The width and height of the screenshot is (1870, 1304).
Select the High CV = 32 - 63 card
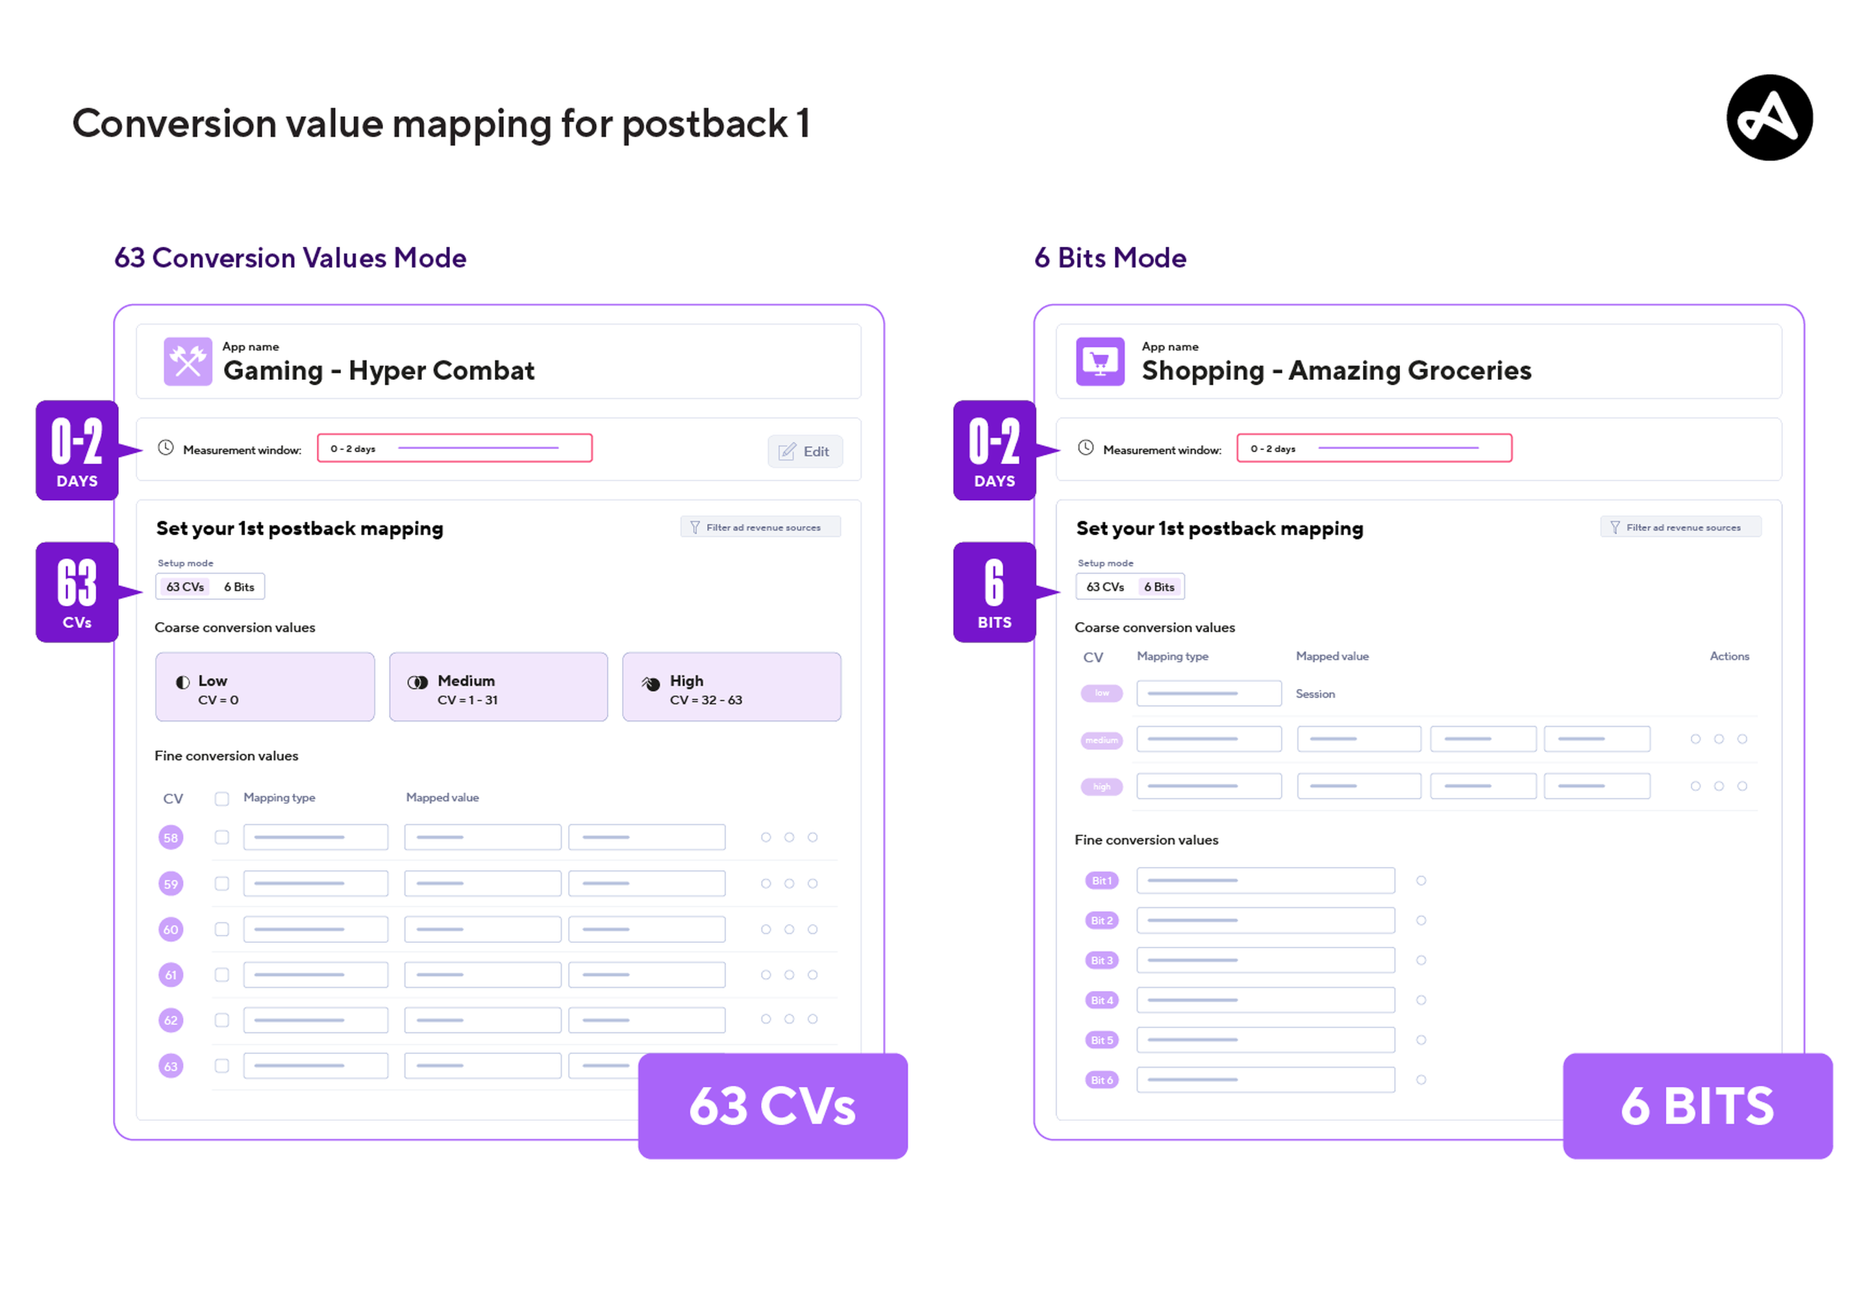(731, 686)
